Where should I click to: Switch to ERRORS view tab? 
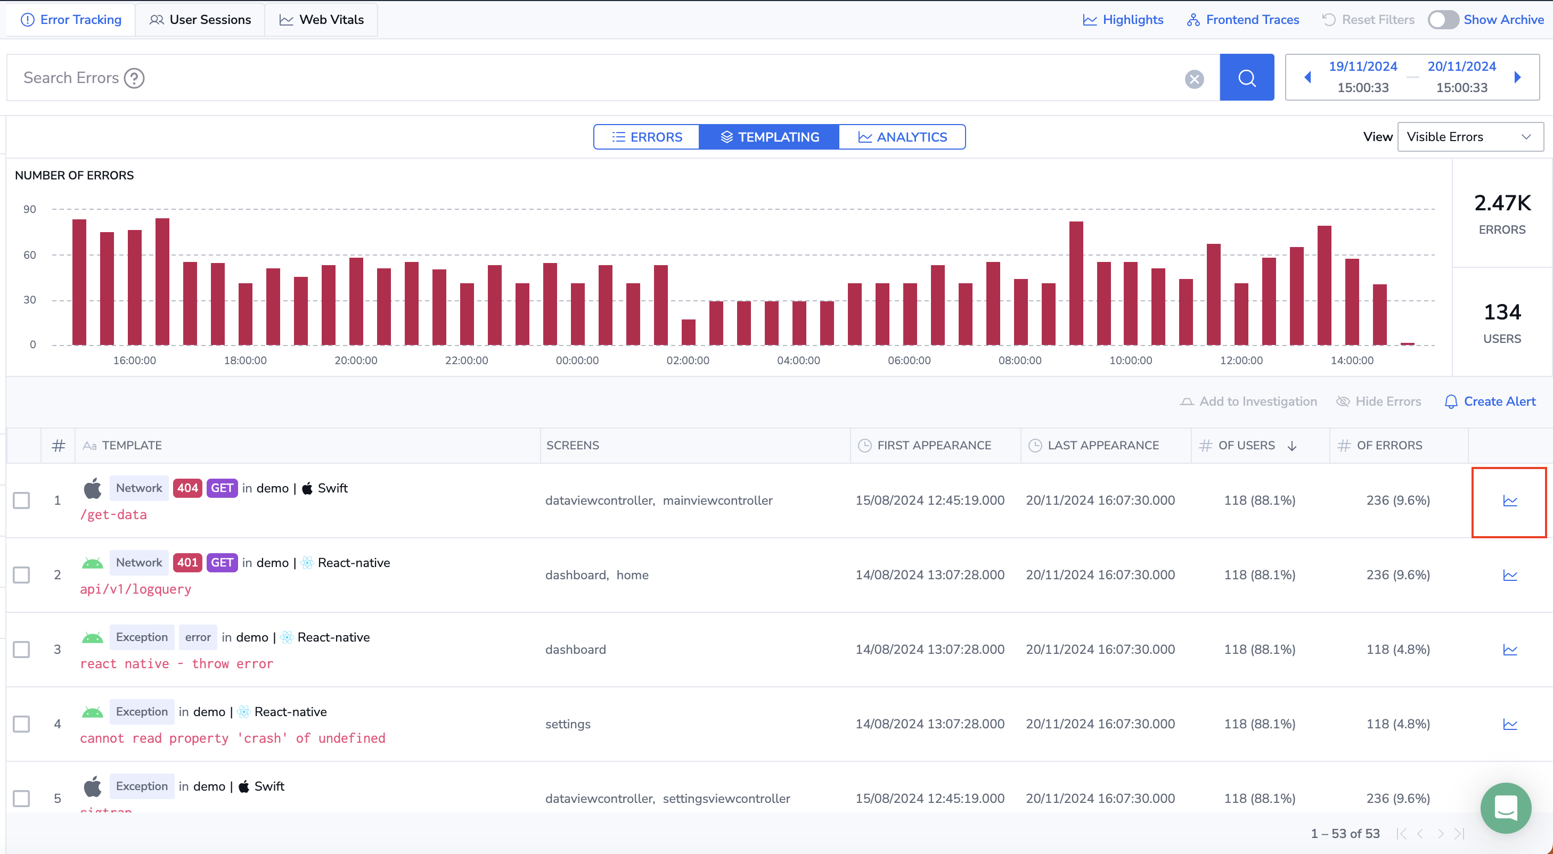[x=647, y=137]
